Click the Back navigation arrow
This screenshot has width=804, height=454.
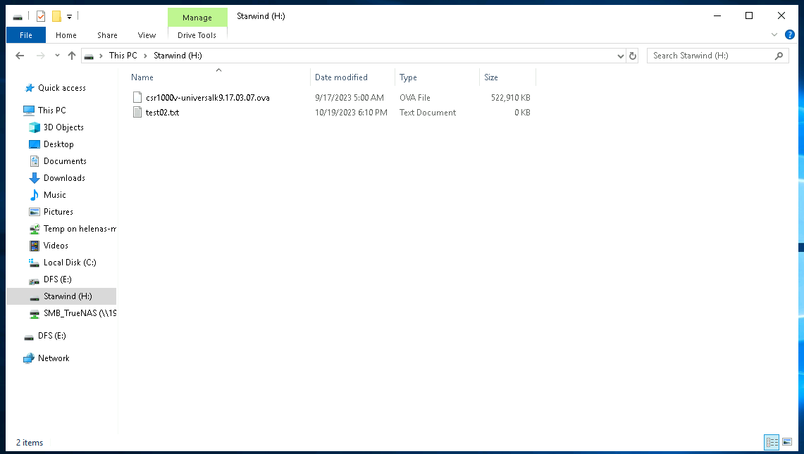coord(20,56)
